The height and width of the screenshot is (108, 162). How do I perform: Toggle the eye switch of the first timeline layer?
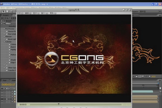tap(2, 92)
